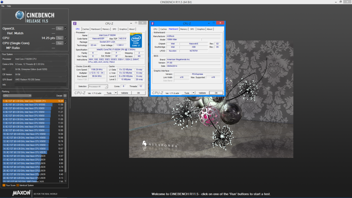Image resolution: width=352 pixels, height=198 pixels.
Task: Close the left CPU-Z CPU window
Action: pos(143,23)
